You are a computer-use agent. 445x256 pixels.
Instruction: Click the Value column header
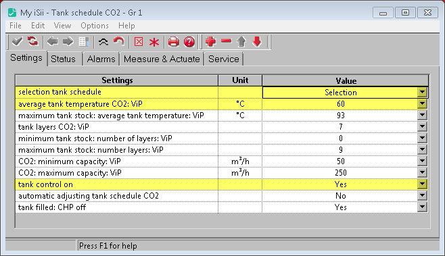coord(346,80)
